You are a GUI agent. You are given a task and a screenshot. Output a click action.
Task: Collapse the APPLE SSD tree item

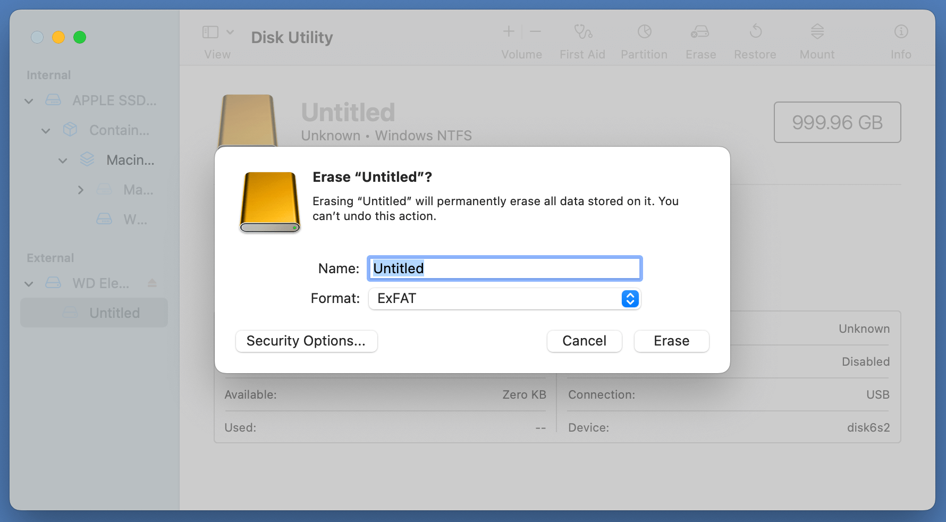[28, 100]
